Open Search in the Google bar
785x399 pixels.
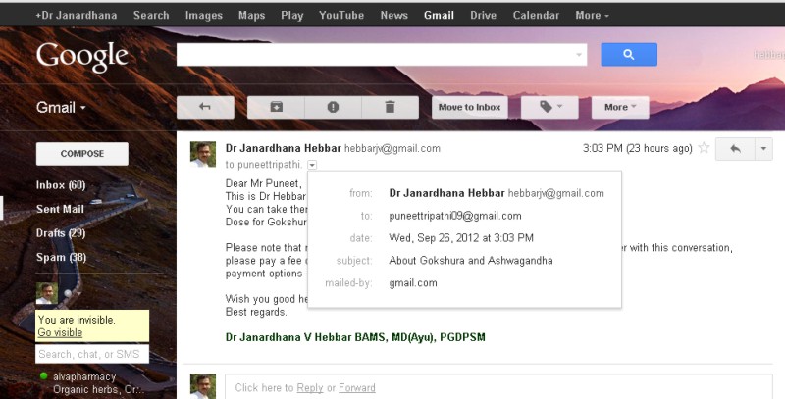click(151, 15)
